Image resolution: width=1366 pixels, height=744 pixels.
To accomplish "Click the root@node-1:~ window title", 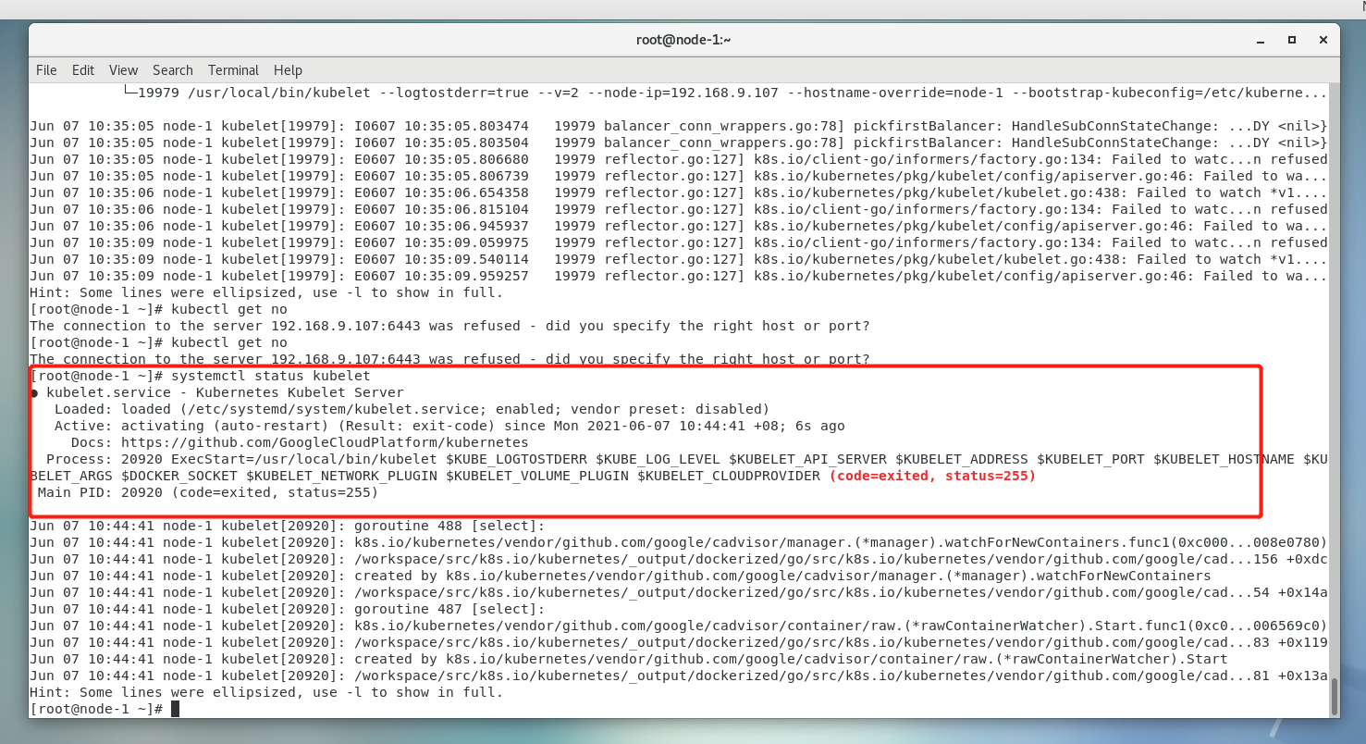I will click(683, 40).
